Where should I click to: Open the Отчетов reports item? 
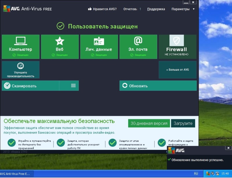pyautogui.click(x=132, y=9)
